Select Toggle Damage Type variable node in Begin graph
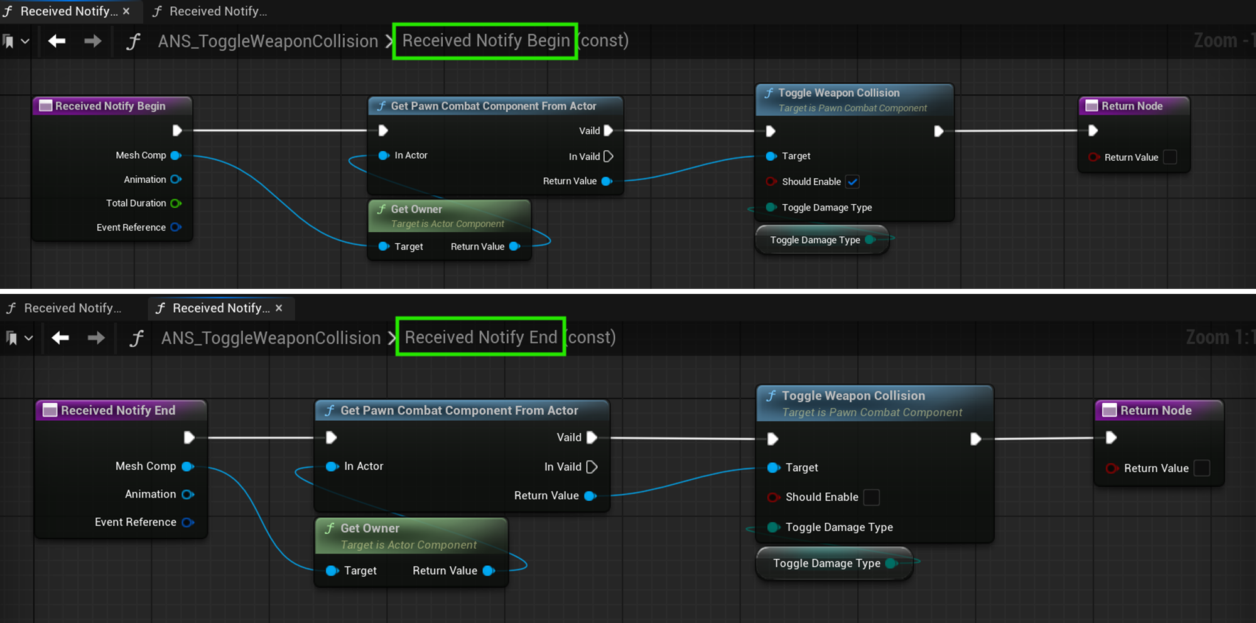 [822, 240]
